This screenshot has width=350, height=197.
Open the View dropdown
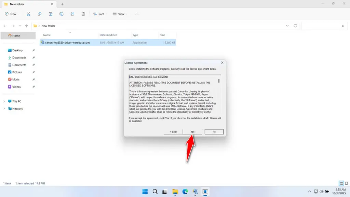120,14
